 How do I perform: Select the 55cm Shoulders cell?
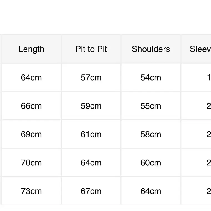coord(151,106)
